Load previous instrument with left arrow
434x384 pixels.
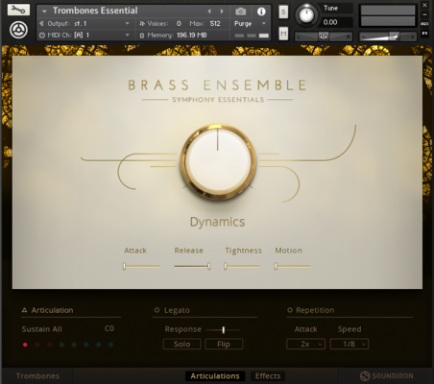point(209,12)
